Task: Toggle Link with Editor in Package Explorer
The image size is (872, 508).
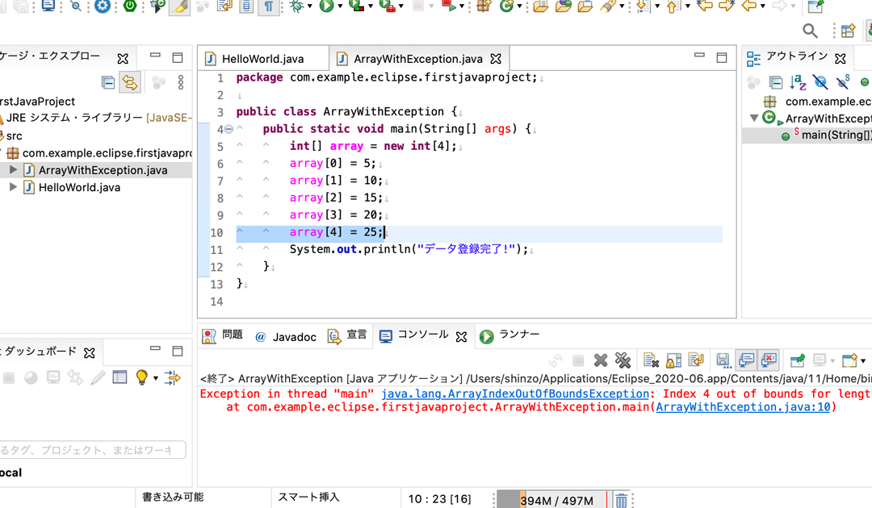Action: tap(129, 82)
